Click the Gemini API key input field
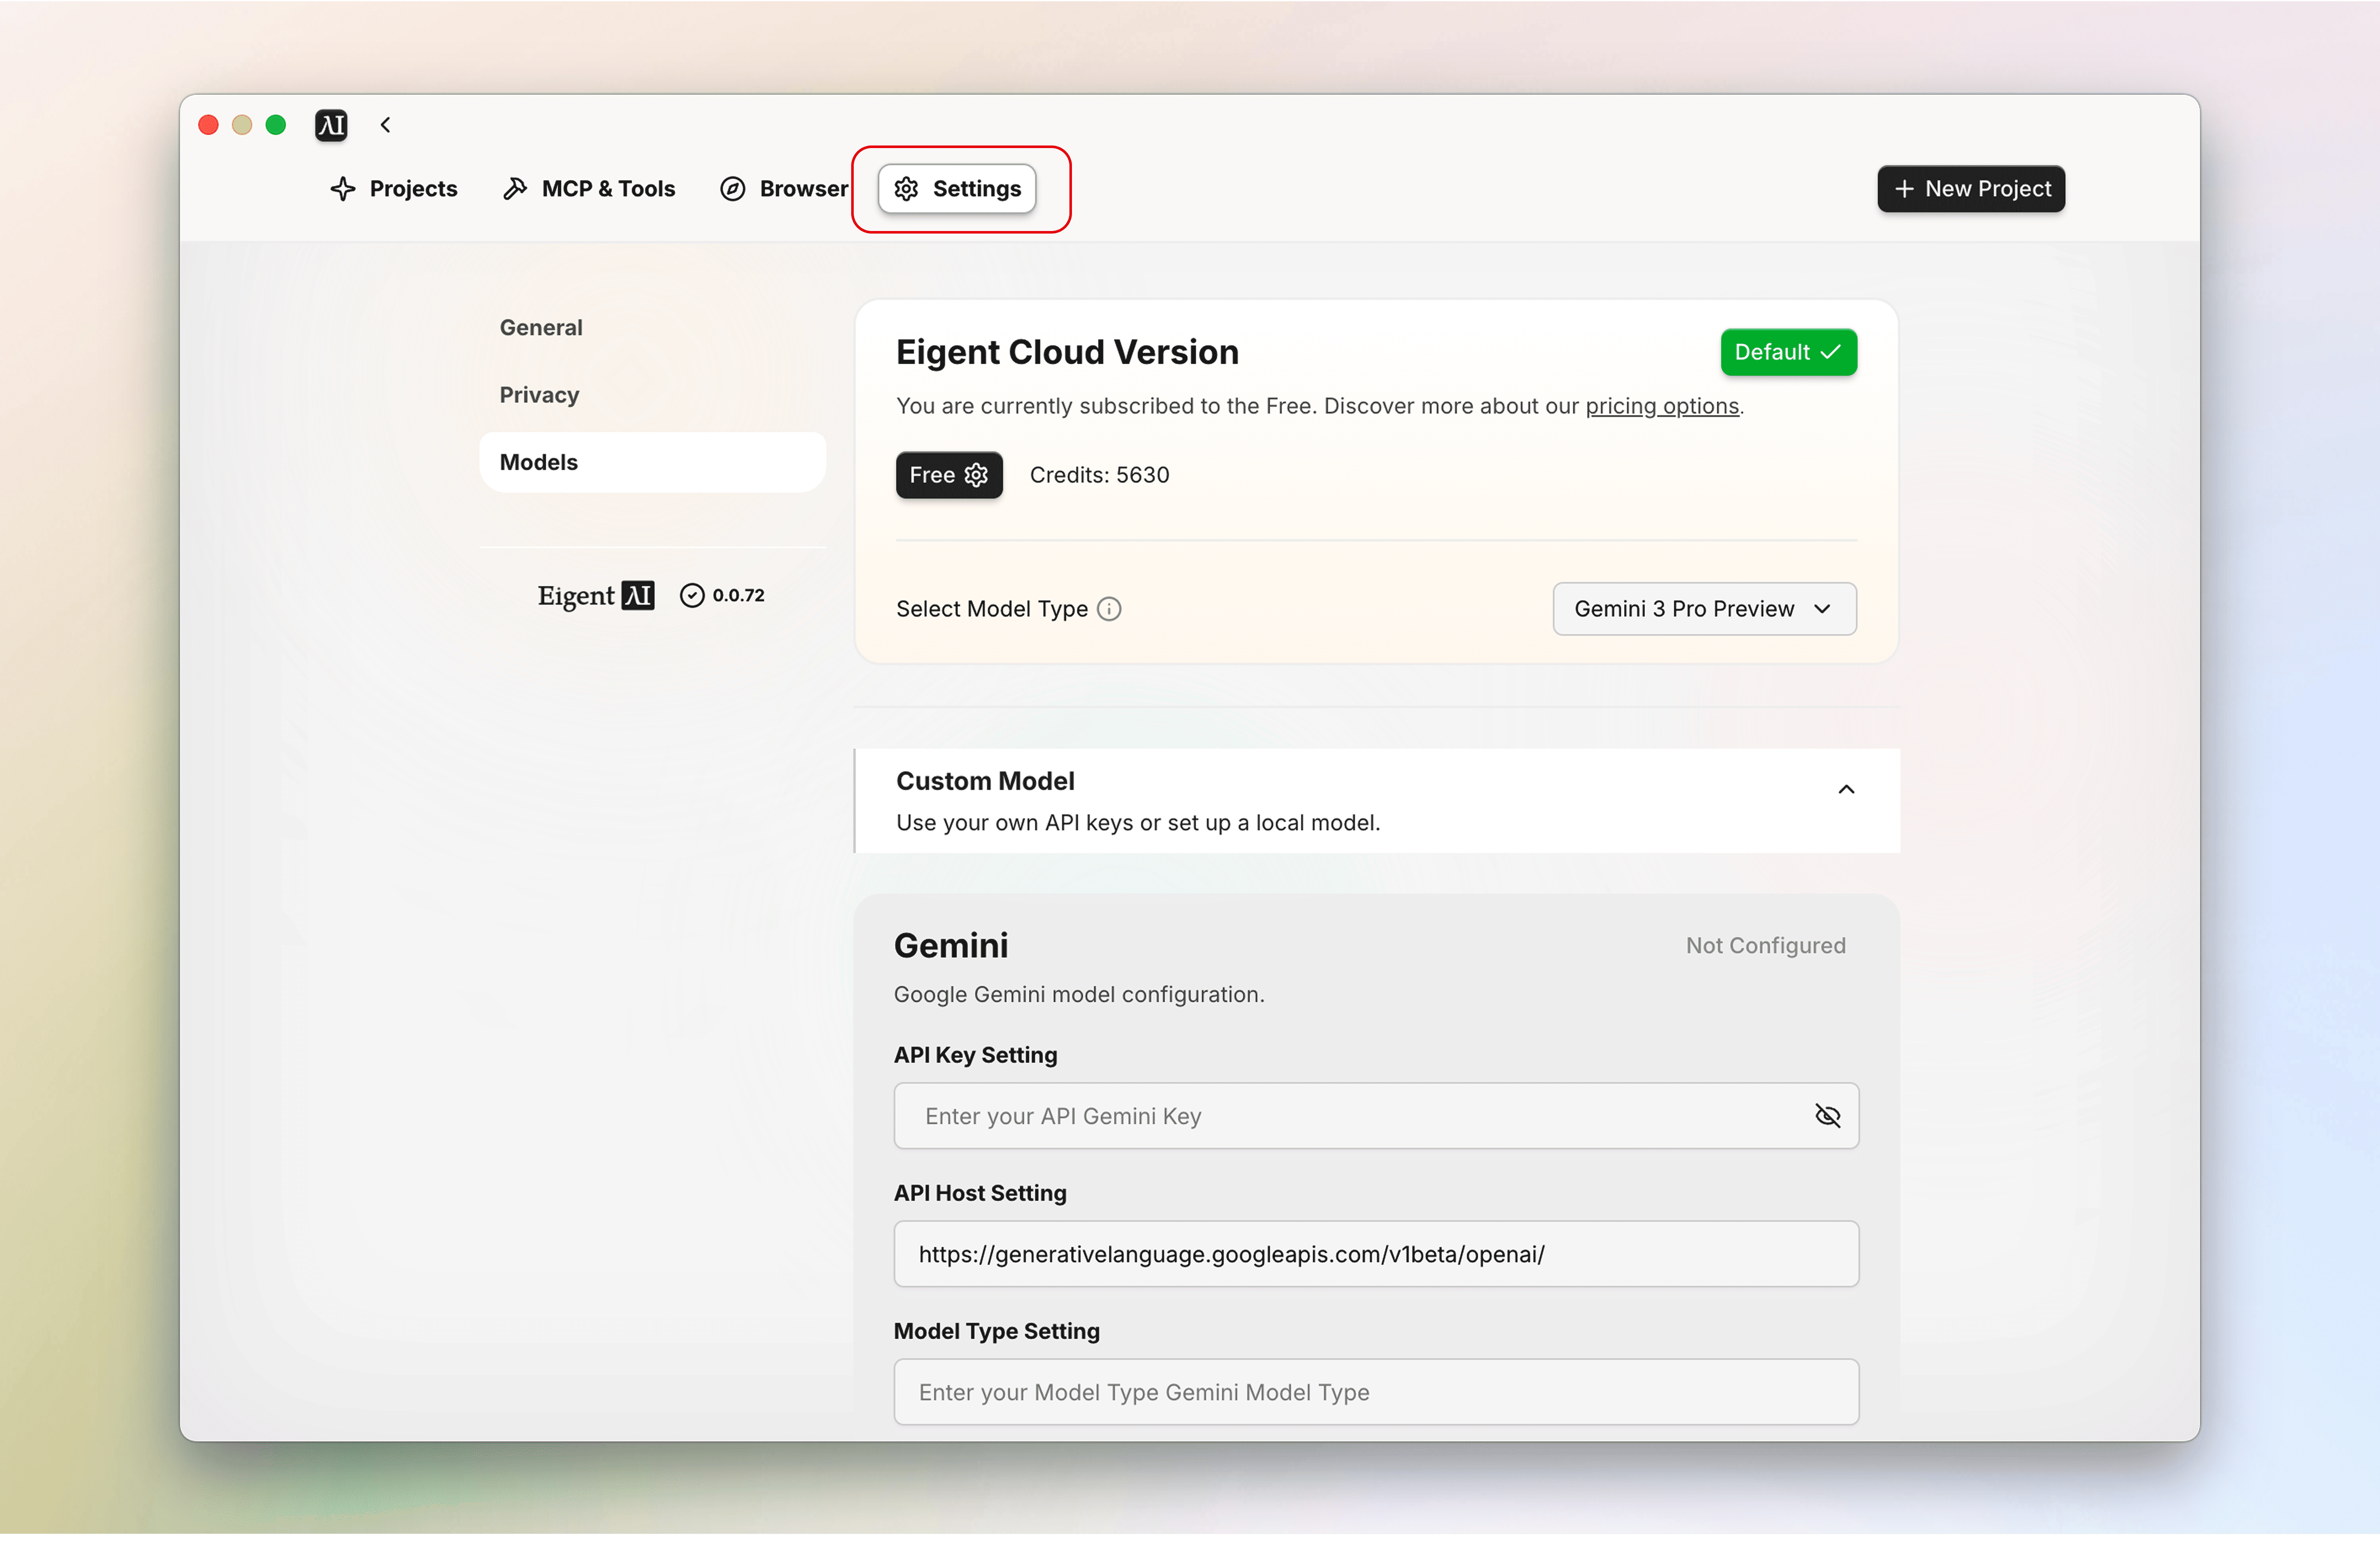This screenshot has width=2380, height=1566. [x=1350, y=1116]
